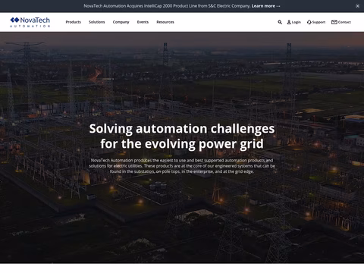Dismiss the announcement banner with X
The width and height of the screenshot is (364, 273).
357,6
